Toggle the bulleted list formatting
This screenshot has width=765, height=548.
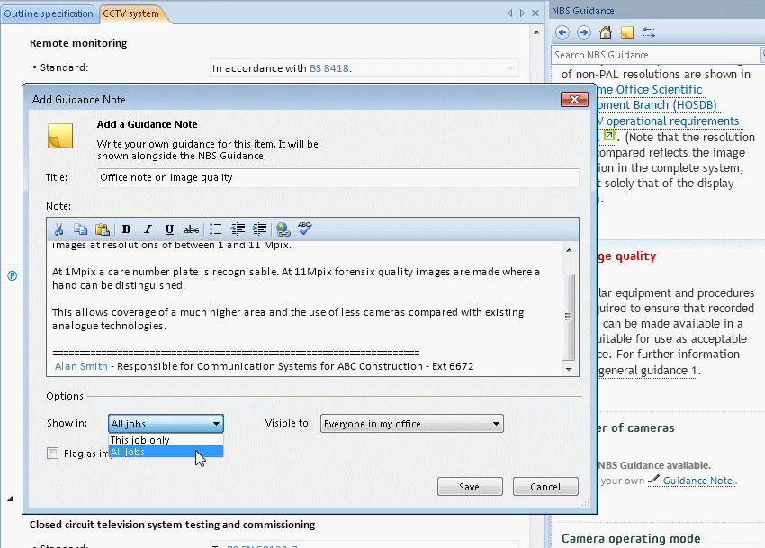point(215,229)
